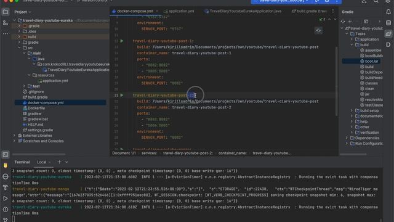Select HELP.md in project tree

click(35, 125)
